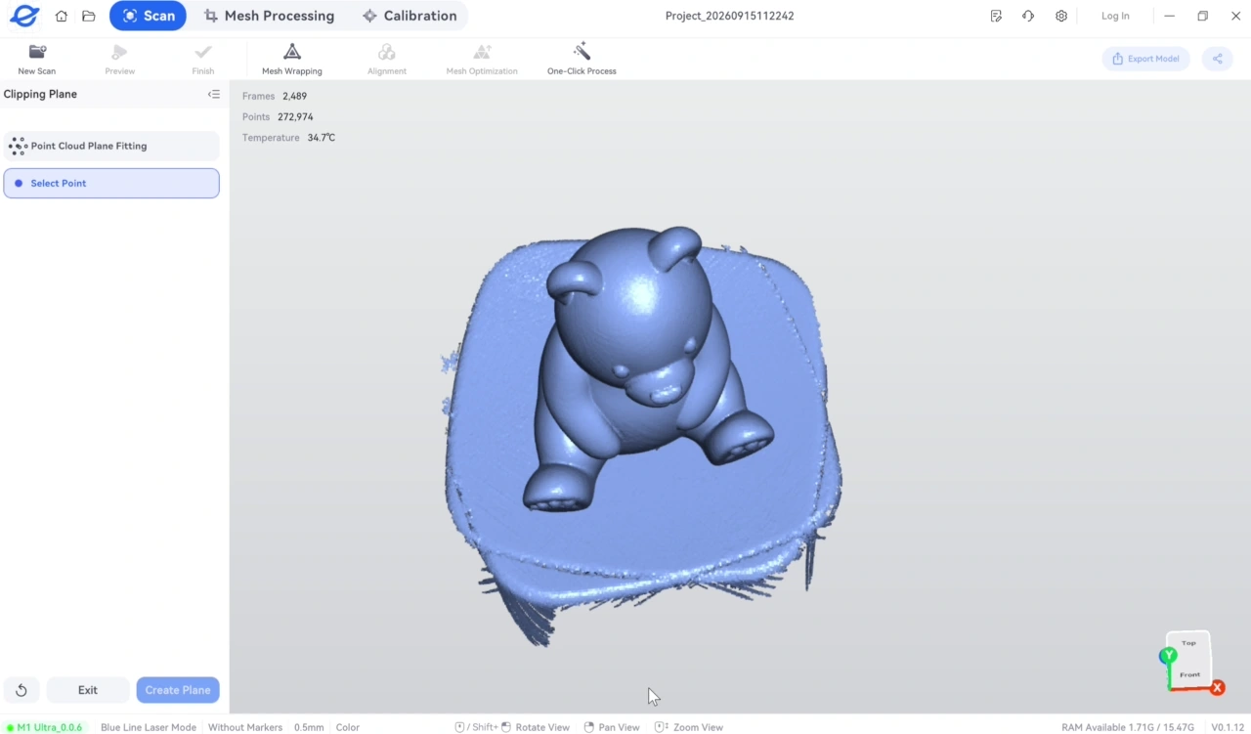
Task: Start a New Scan
Action: [x=37, y=59]
